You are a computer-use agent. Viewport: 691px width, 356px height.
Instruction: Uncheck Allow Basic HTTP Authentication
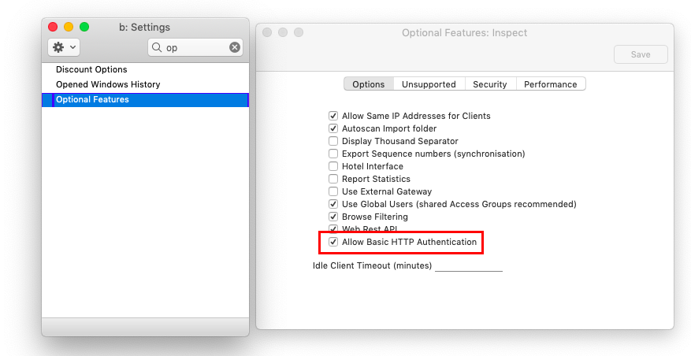point(334,242)
